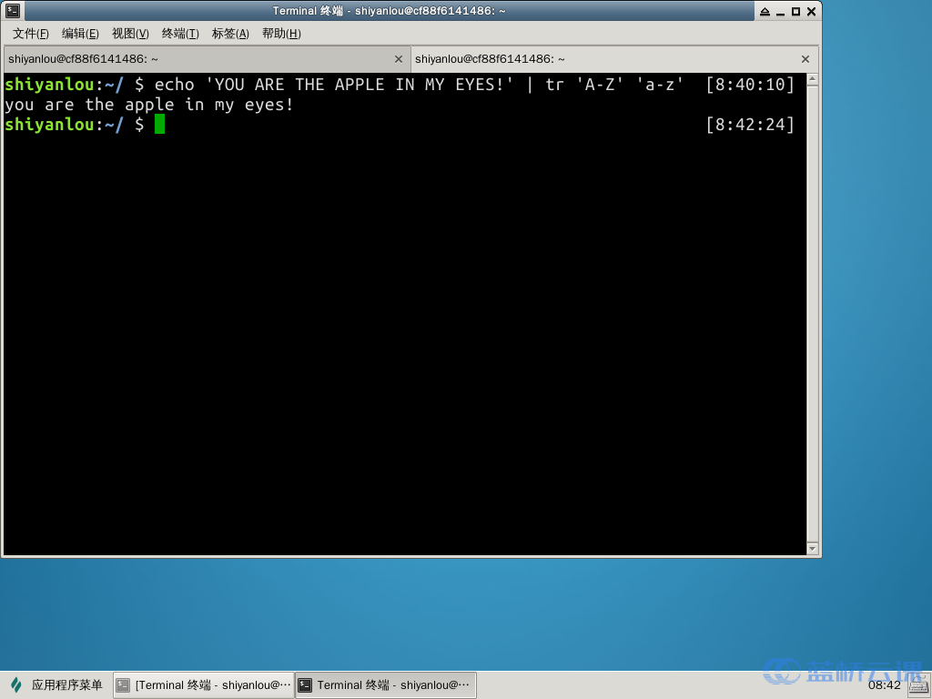Viewport: 932px width, 699px height.
Task: Close the right terminal tab with its × button
Action: click(x=805, y=58)
